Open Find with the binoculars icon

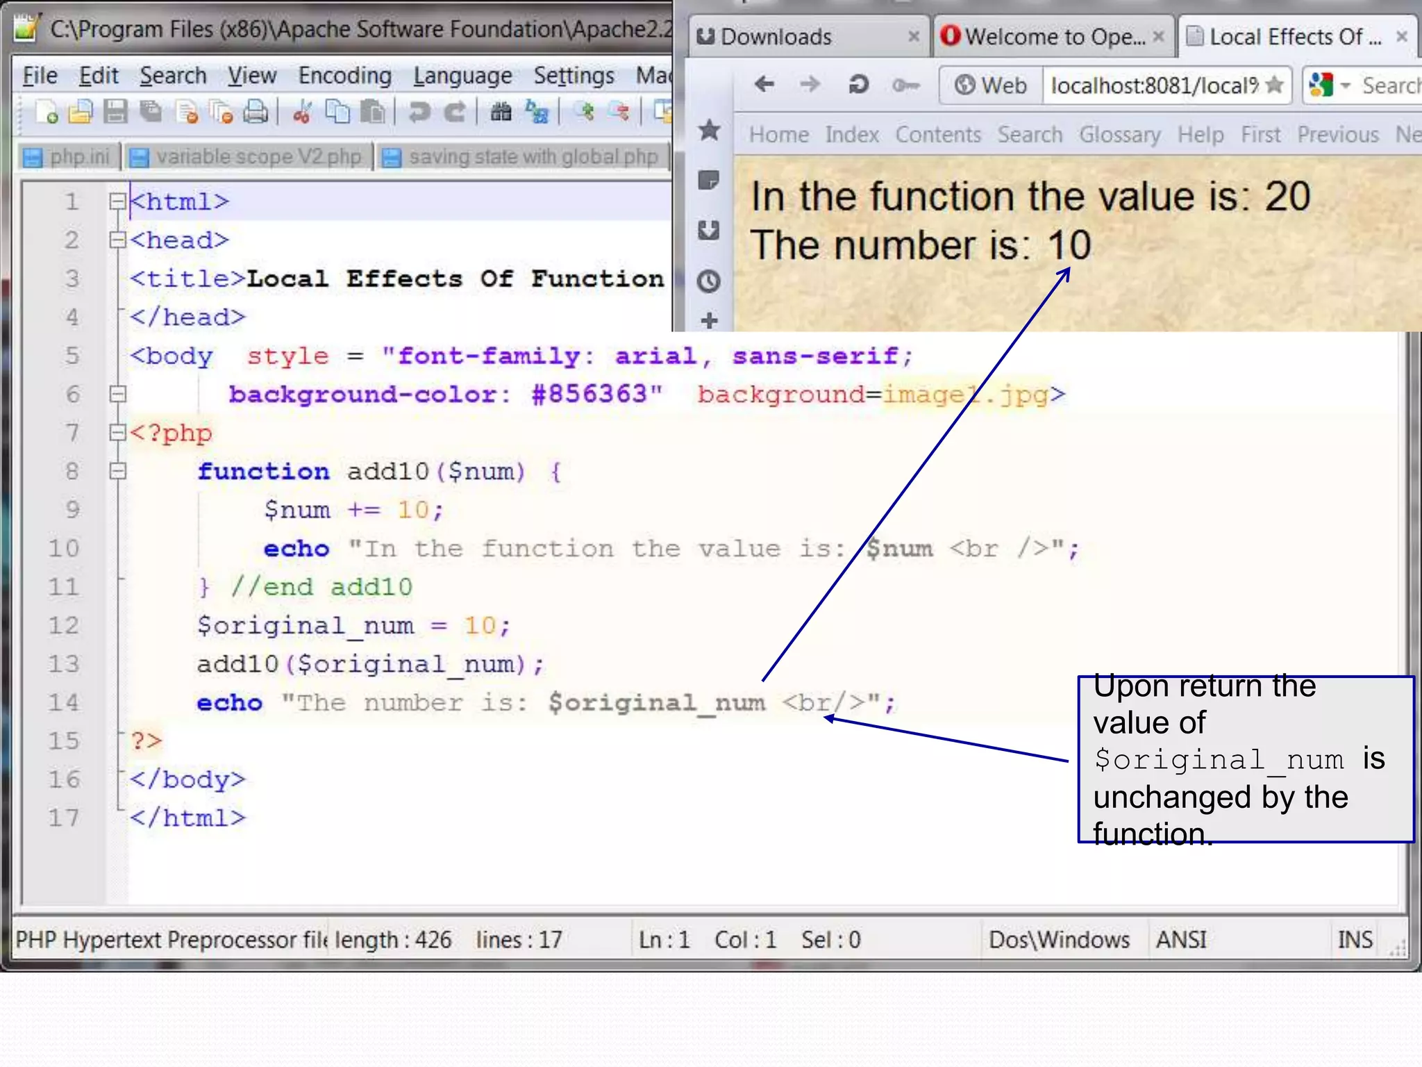(x=501, y=112)
